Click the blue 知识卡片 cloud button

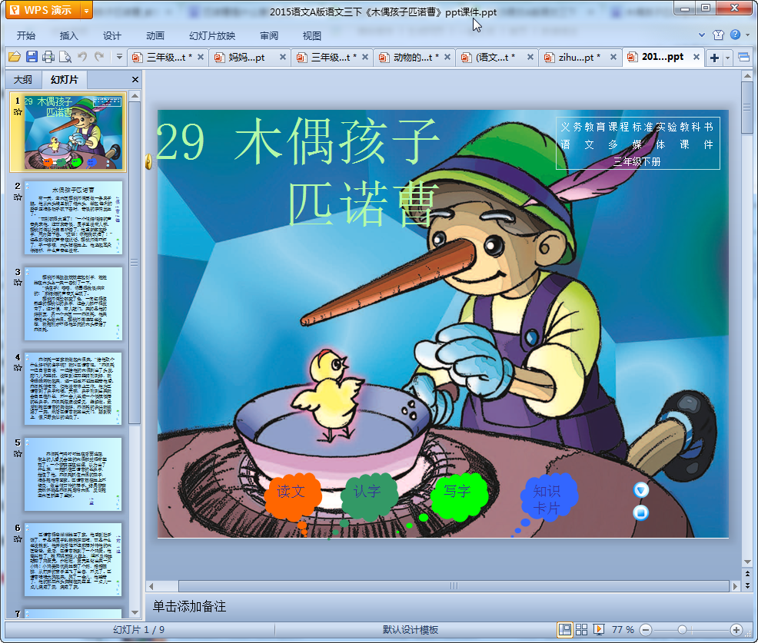[x=549, y=498]
